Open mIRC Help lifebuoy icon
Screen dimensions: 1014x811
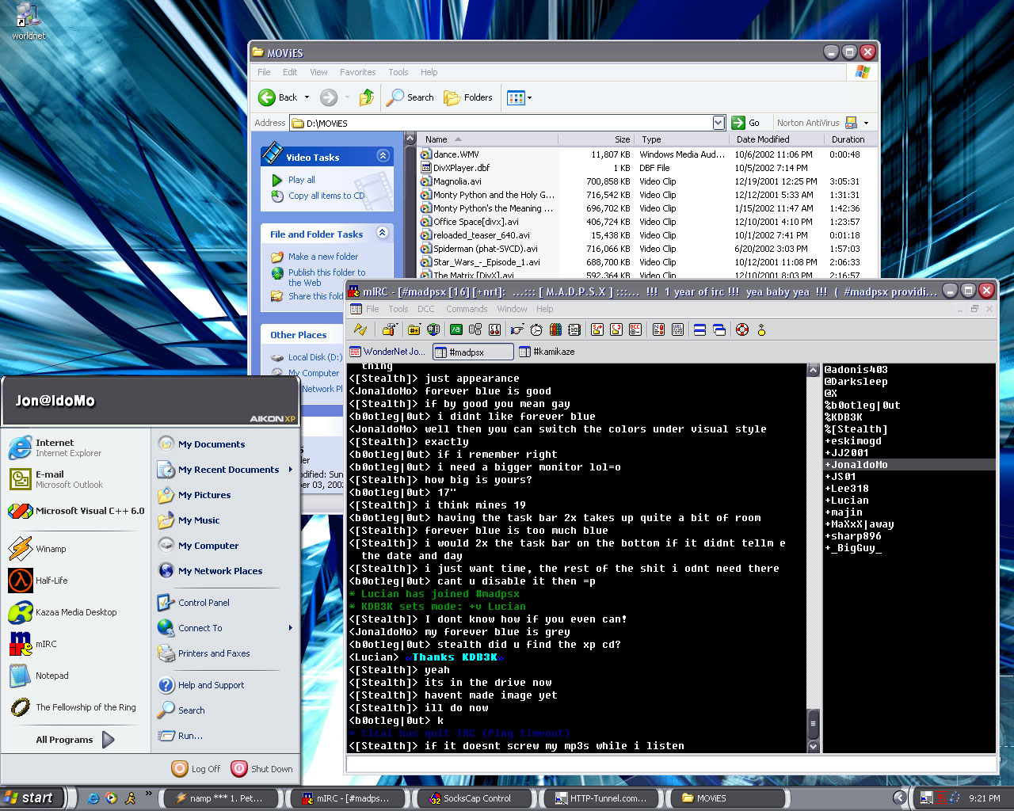[742, 329]
